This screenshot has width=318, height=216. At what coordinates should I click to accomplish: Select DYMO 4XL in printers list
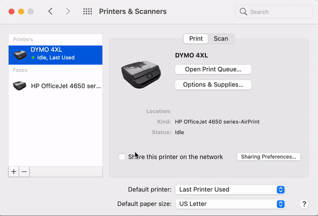(56, 54)
